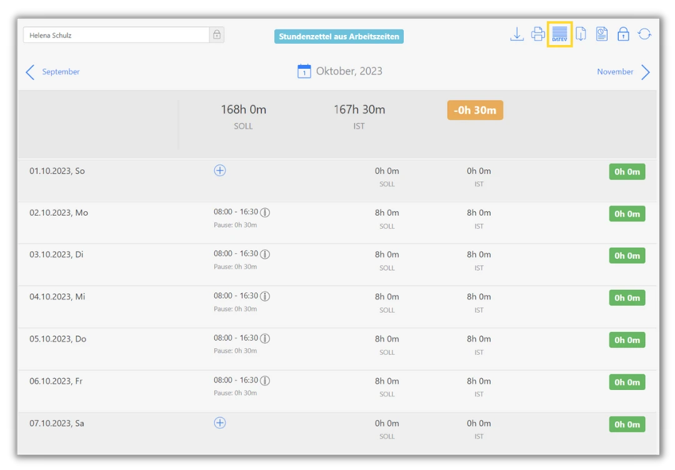Print the timesheet with the printer icon
The height and width of the screenshot is (470, 675).
pos(538,34)
